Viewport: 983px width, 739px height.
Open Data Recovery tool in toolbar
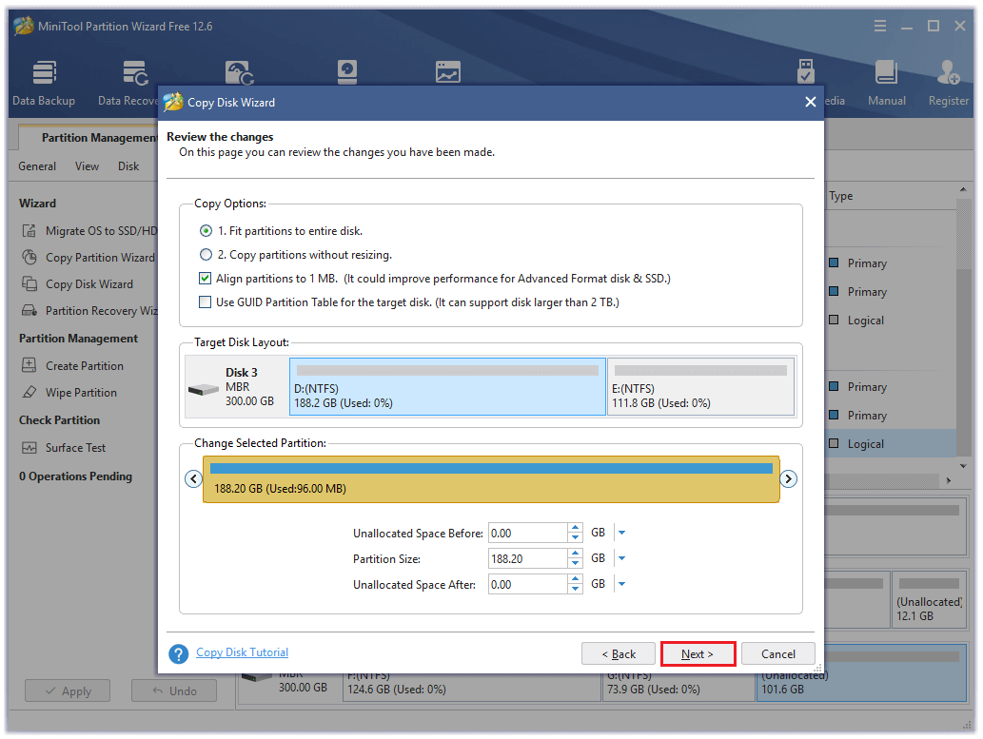point(128,83)
